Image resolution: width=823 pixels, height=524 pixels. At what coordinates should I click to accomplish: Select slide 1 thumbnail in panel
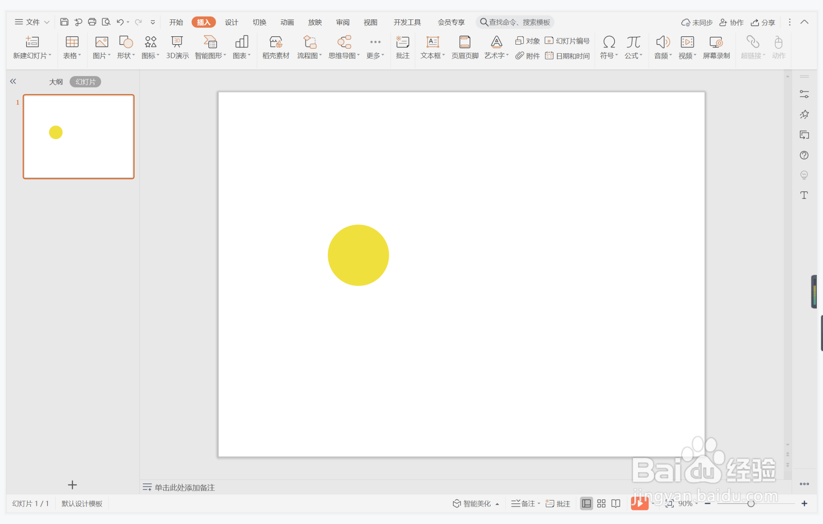pyautogui.click(x=78, y=137)
